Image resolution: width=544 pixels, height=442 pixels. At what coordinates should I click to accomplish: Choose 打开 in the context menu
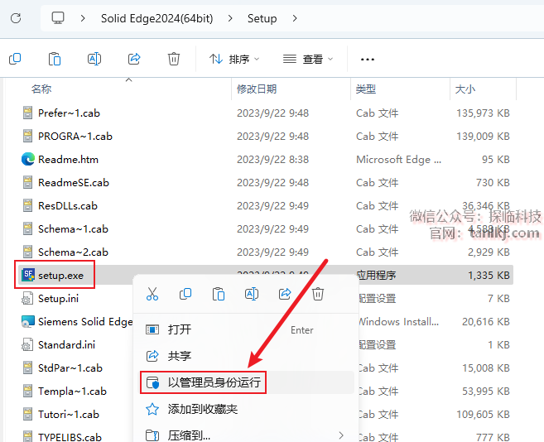[243, 329]
